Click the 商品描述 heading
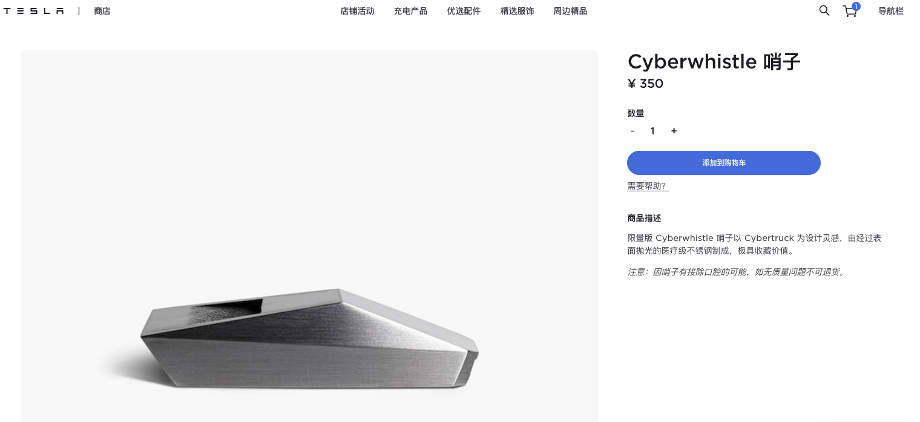920x422 pixels. (x=644, y=218)
